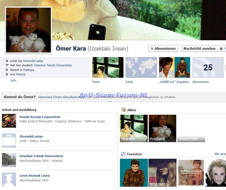Open the Gefällt mir-Angaben tile
The image size is (226, 190).
coord(174,67)
